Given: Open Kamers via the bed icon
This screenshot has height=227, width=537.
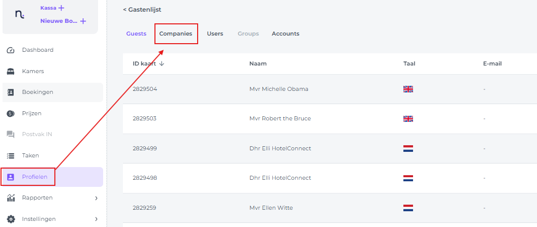Looking at the screenshot, I should pyautogui.click(x=11, y=72).
